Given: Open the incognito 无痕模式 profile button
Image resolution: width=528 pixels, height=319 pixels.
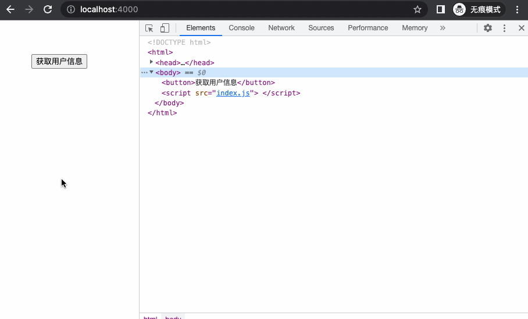Looking at the screenshot, I should point(479,9).
